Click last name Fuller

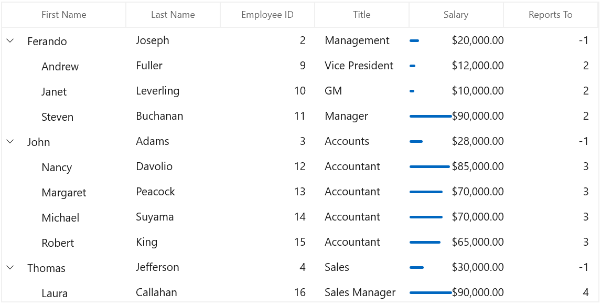tap(149, 66)
